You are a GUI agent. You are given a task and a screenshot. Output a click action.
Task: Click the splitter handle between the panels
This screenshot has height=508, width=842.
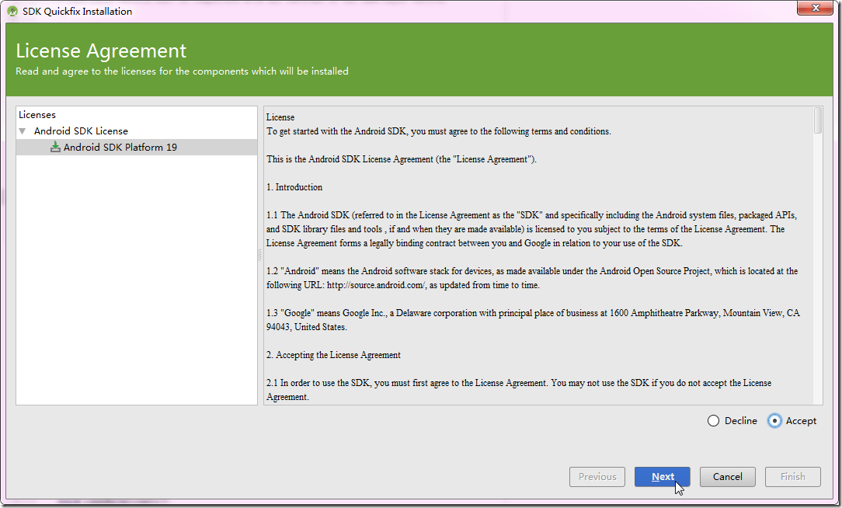tap(260, 255)
